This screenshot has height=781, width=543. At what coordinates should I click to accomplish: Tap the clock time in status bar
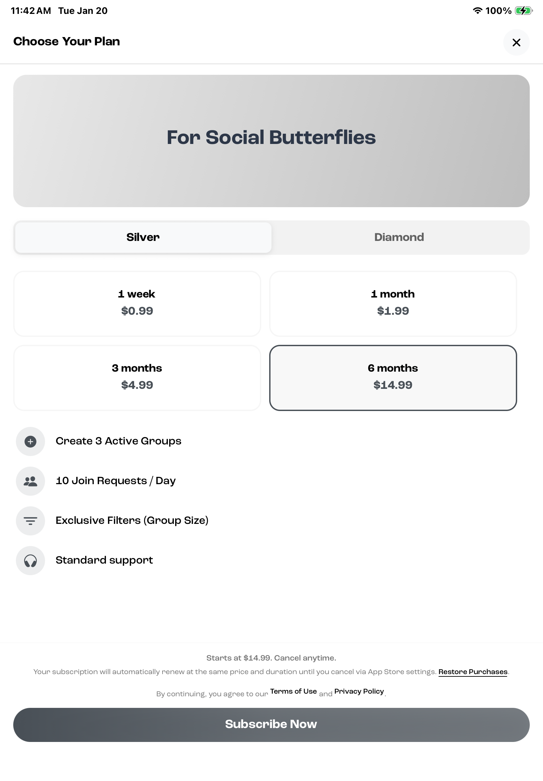[30, 11]
